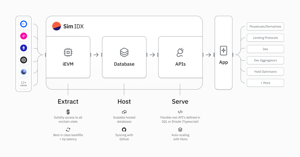Select the Lending Protocols box
The image size is (300, 157).
(265, 38)
